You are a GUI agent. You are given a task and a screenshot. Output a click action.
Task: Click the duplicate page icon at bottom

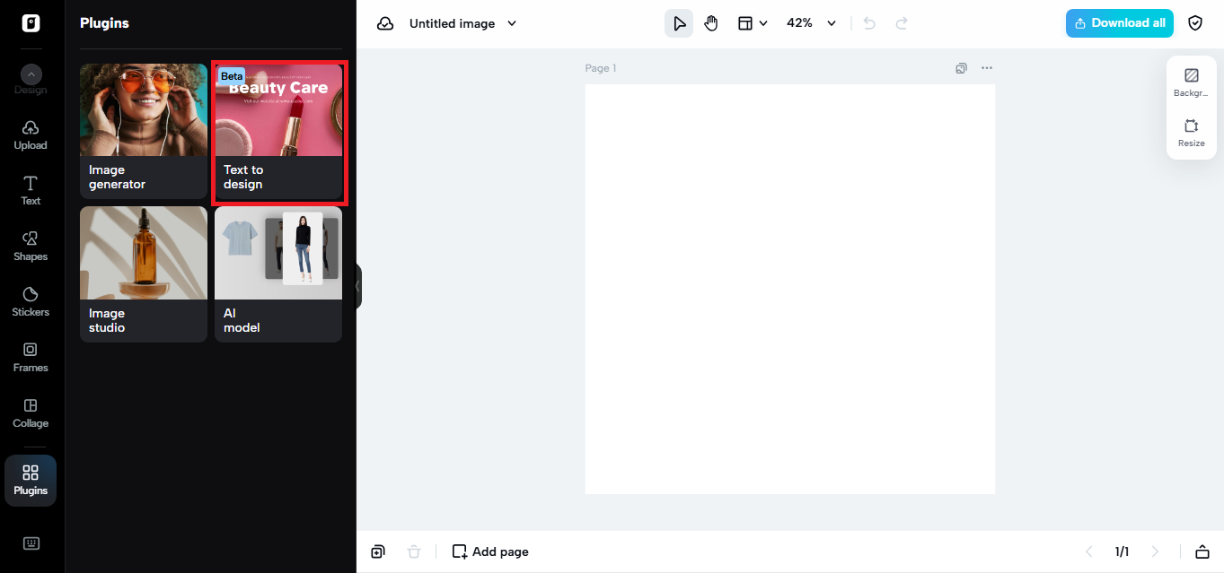pyautogui.click(x=378, y=551)
